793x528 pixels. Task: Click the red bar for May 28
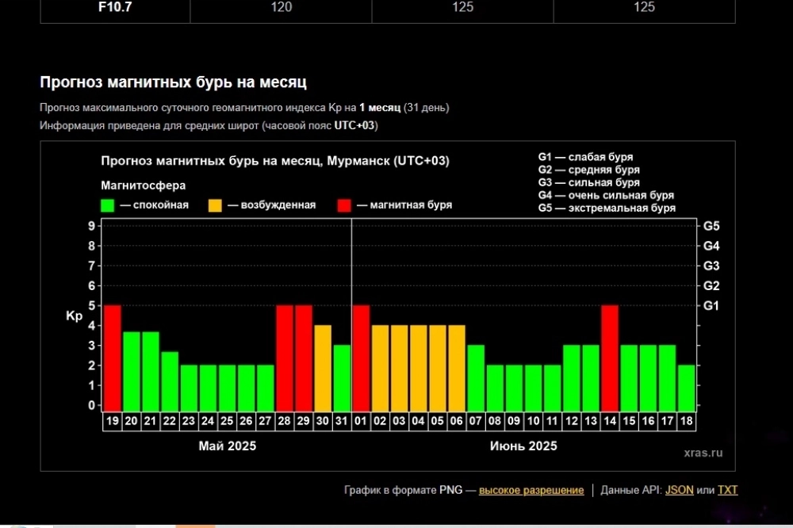click(x=284, y=358)
